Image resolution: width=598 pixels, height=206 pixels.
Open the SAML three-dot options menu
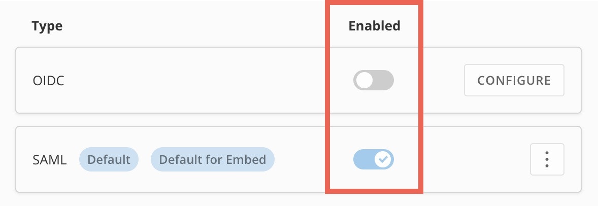coord(547,159)
